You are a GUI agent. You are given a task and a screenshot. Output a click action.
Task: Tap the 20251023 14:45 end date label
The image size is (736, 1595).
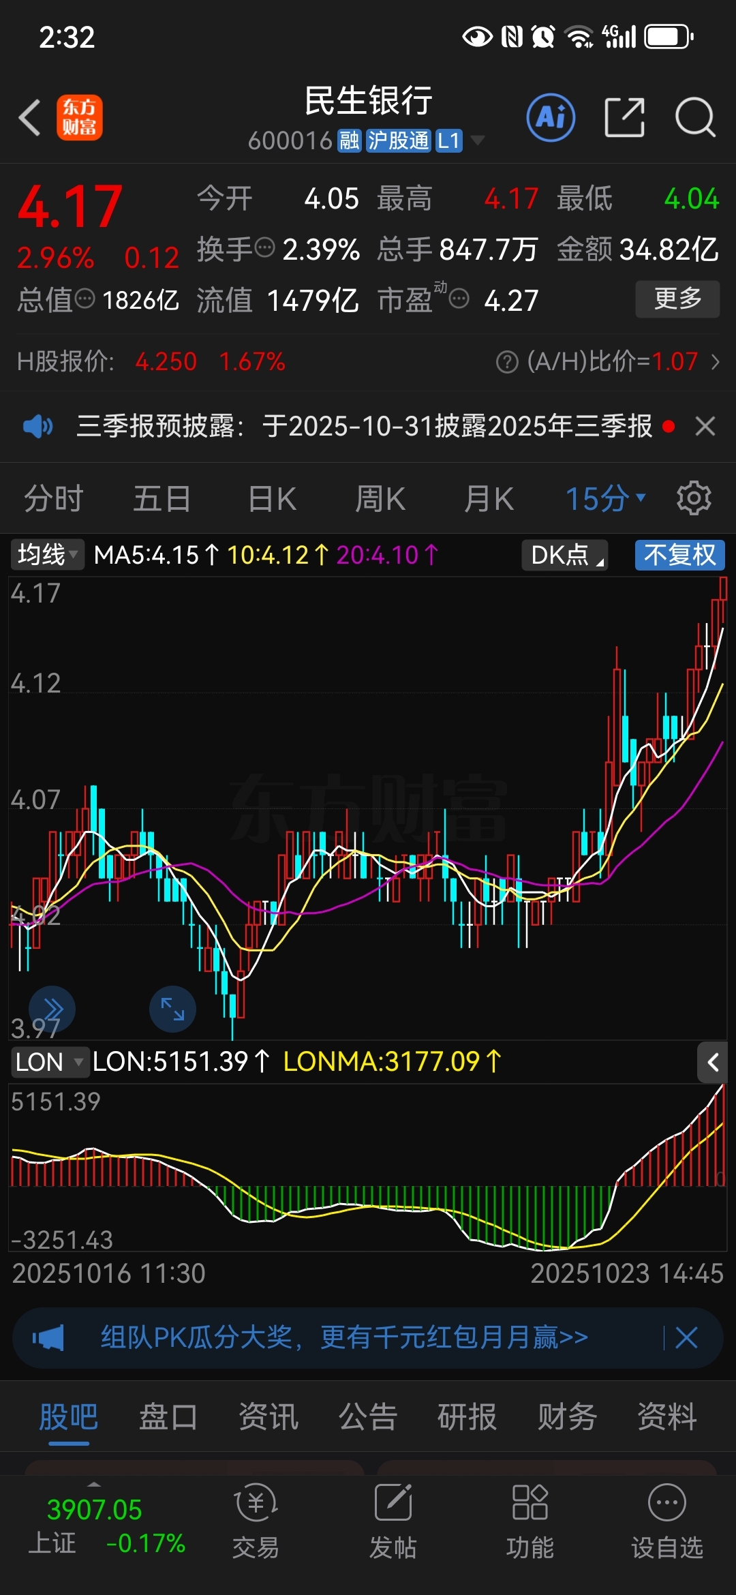(x=627, y=1273)
